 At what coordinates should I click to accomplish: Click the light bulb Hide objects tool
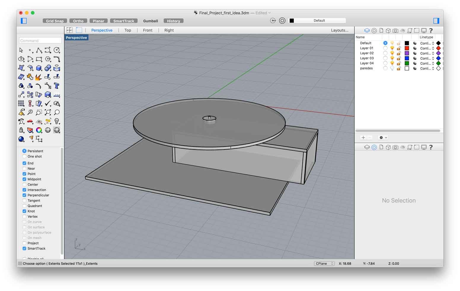[57, 121]
